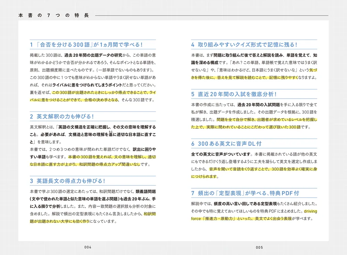Click page number 004
Viewport: 347px width, 255px height.
88,247
